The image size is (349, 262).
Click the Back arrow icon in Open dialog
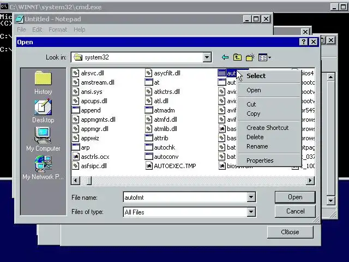coord(225,57)
